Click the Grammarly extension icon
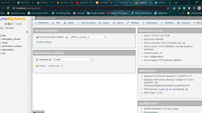This screenshot has height=113, width=202. pyautogui.click(x=184, y=8)
